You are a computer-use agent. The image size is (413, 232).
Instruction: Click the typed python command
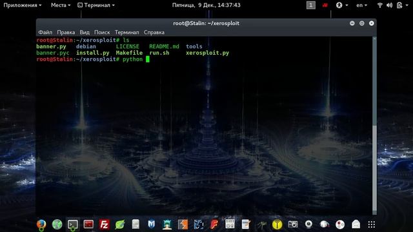coord(132,59)
